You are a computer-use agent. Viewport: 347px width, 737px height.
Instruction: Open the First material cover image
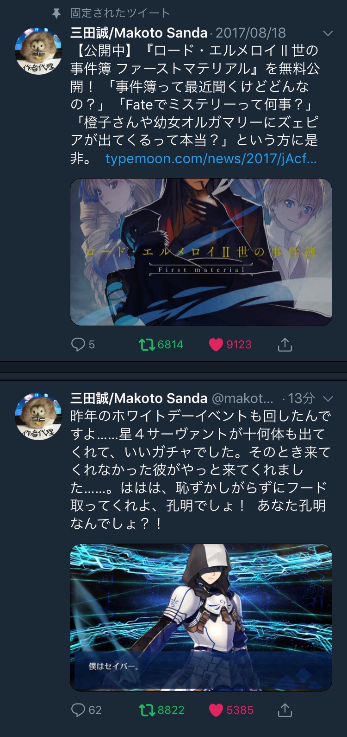click(201, 252)
